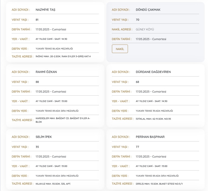Viewport: 208px width, 191px height.
Task: Click Rahmi Özkan's YUKARI TEKKE 89.ADA SIRA MEZARLIĞI
Action: pyautogui.click(x=57, y=111)
